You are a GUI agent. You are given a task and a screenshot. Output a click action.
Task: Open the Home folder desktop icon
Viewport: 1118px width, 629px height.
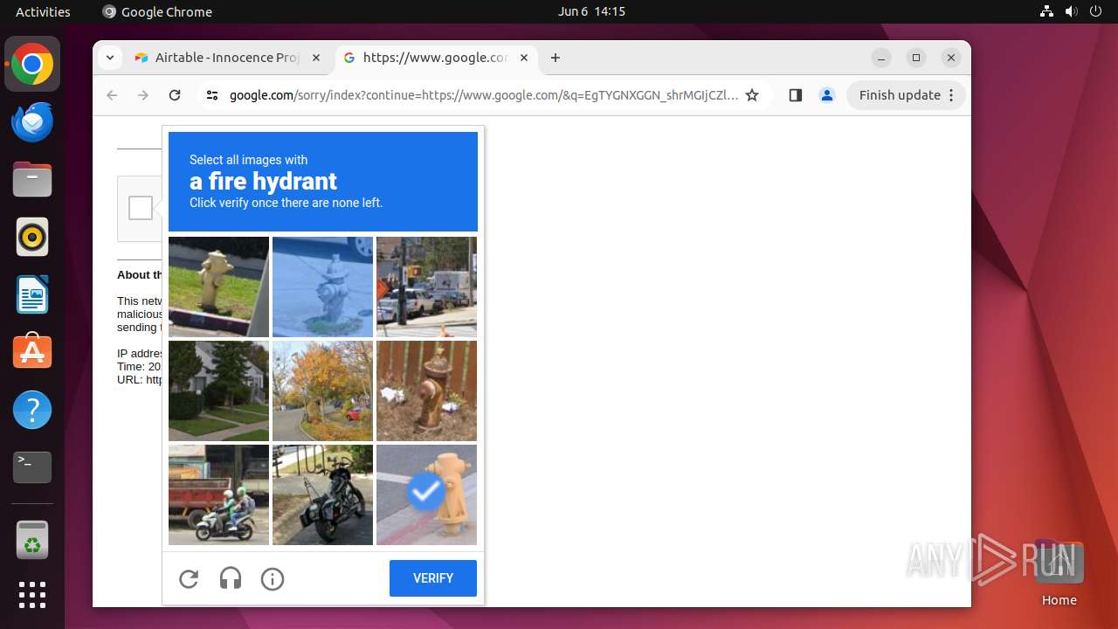(x=1059, y=572)
